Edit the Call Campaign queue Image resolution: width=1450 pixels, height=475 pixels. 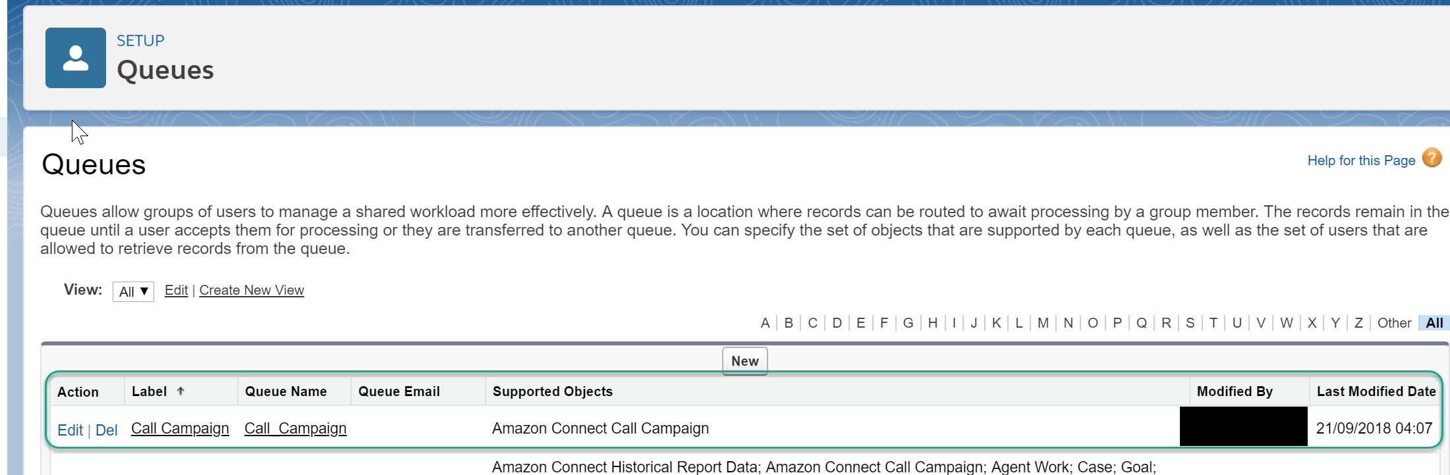pos(70,430)
